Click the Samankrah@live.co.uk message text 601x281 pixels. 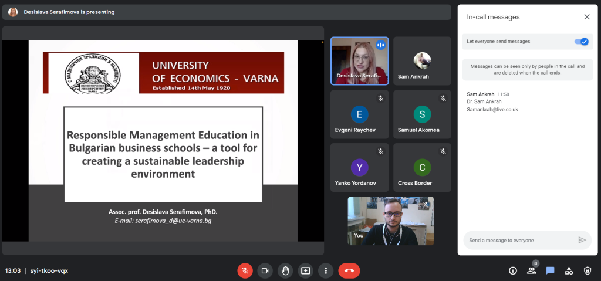coord(492,109)
